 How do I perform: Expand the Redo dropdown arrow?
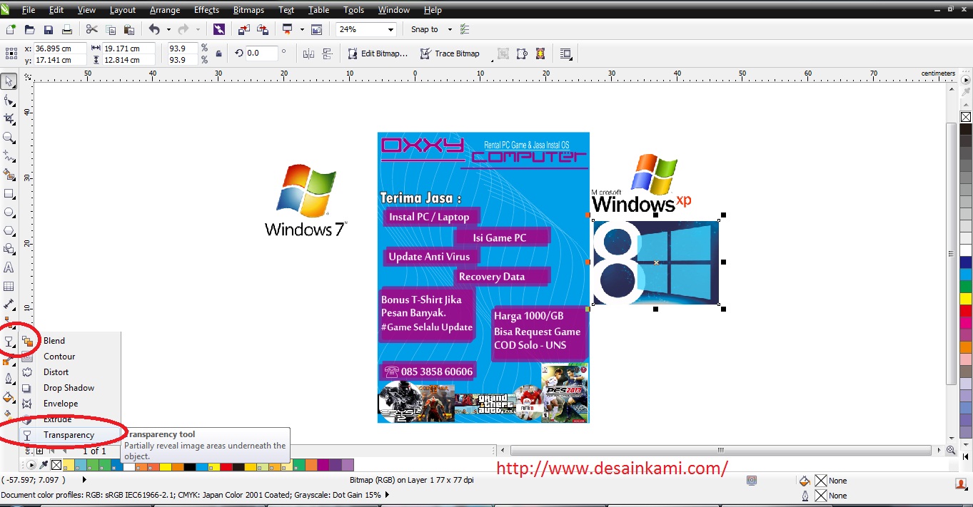pyautogui.click(x=198, y=29)
